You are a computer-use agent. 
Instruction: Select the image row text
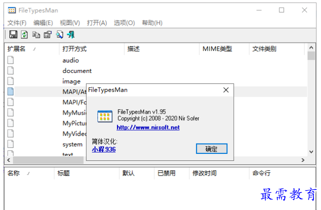click(72, 81)
